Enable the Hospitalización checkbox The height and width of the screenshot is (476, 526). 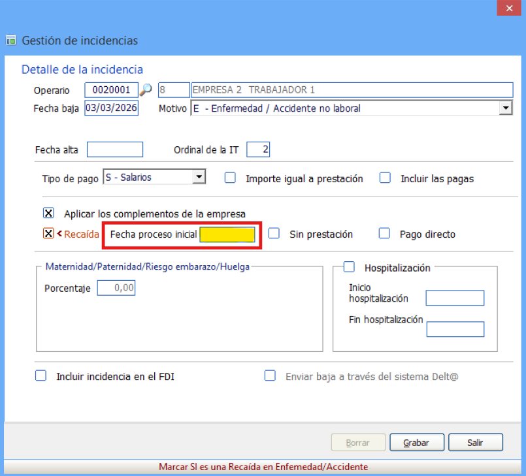click(349, 267)
